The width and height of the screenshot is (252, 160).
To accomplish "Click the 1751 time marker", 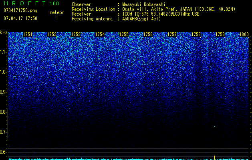I will 28,34.
